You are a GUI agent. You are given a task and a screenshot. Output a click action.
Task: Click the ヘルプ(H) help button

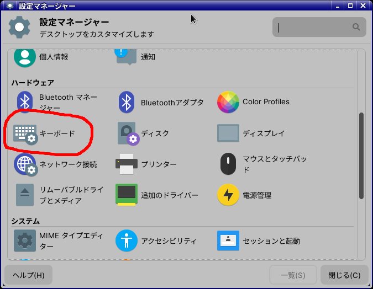click(x=28, y=275)
